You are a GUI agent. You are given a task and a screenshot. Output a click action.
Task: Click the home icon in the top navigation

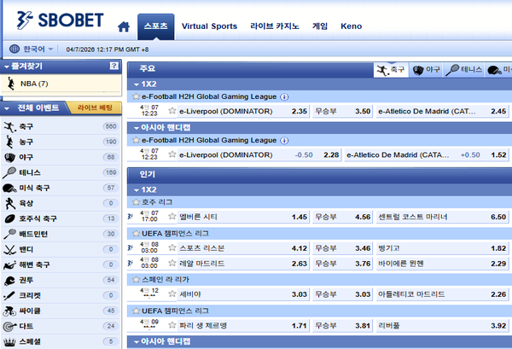[x=125, y=26]
